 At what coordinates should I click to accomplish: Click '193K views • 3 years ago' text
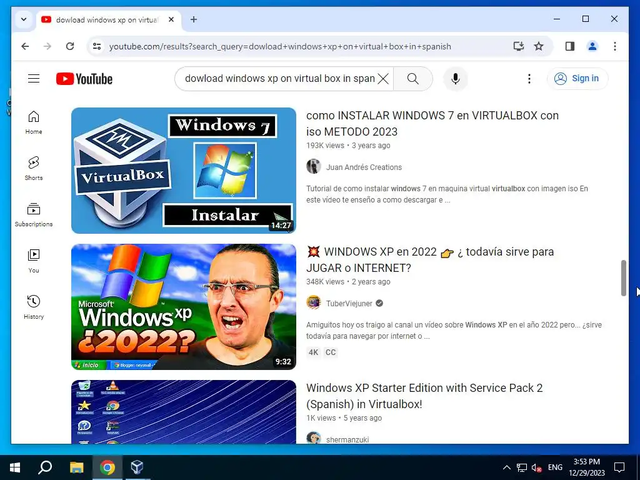(348, 145)
